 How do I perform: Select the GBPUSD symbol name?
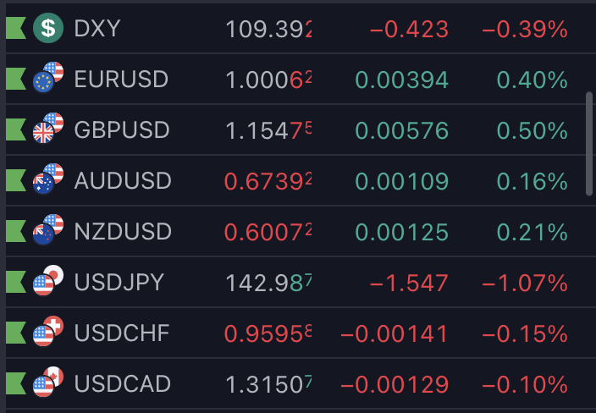(122, 130)
